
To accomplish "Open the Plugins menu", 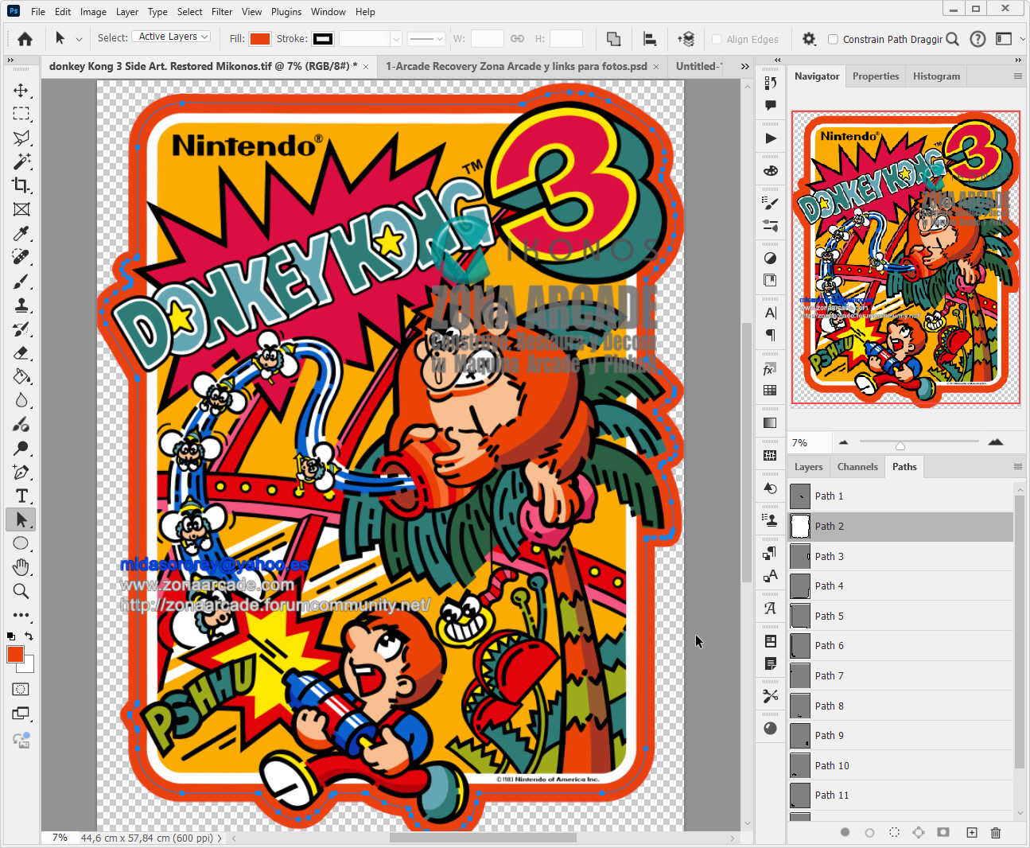I will (x=286, y=12).
